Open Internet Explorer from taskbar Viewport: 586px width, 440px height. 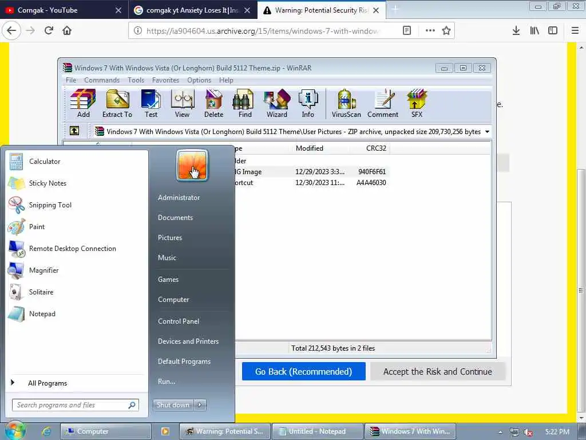[x=46, y=431]
